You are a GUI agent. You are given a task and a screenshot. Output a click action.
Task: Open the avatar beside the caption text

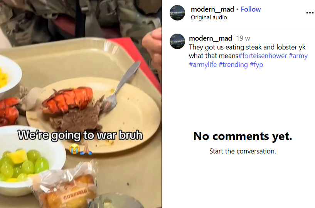[177, 41]
